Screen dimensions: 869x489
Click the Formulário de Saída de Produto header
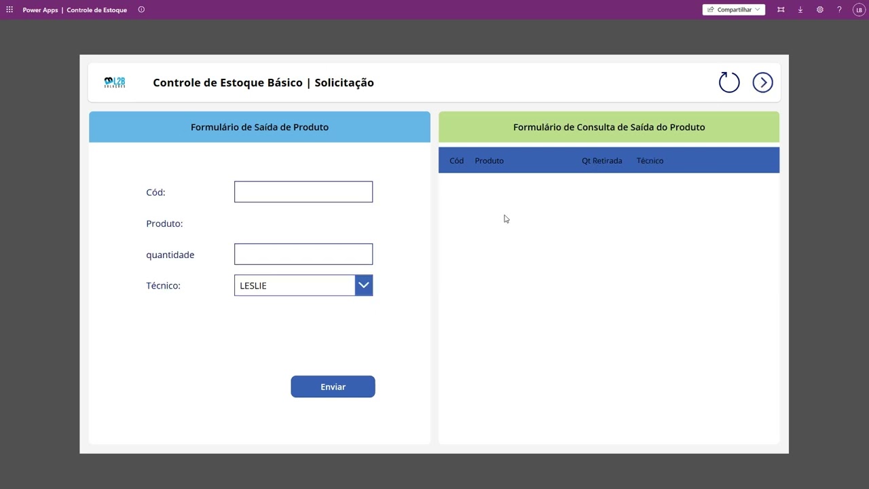(259, 127)
